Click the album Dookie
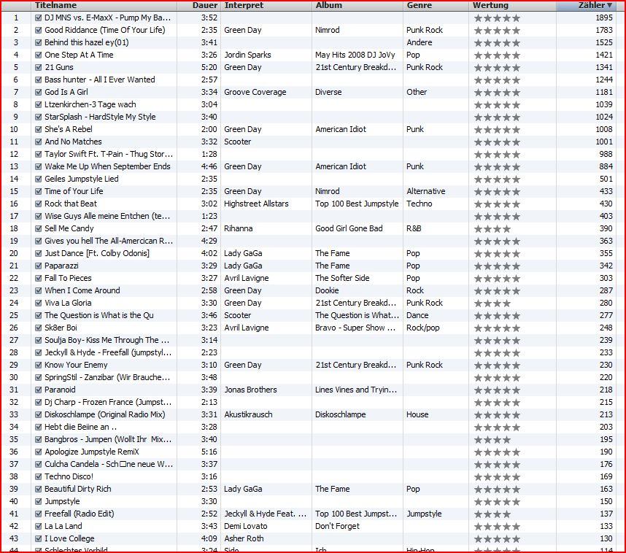Viewport: 626px width, 553px height. [x=327, y=290]
